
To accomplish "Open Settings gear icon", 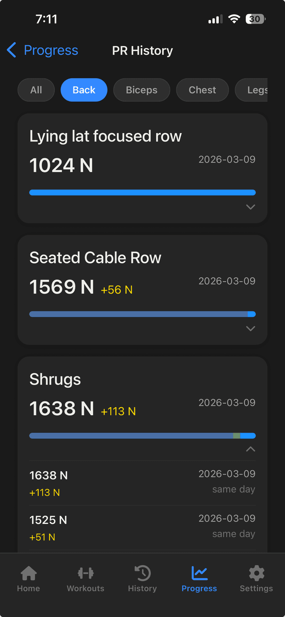I will click(256, 573).
